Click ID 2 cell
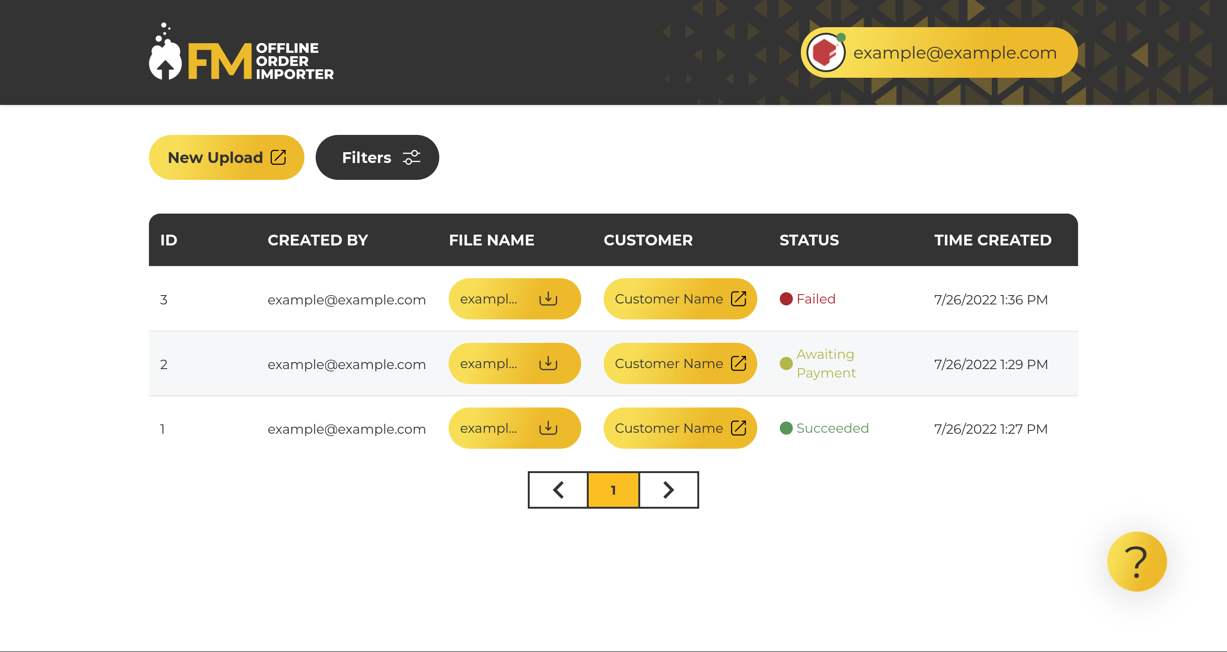This screenshot has width=1227, height=652. [x=163, y=364]
